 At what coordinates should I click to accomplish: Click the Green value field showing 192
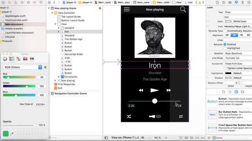[x=42, y=86]
